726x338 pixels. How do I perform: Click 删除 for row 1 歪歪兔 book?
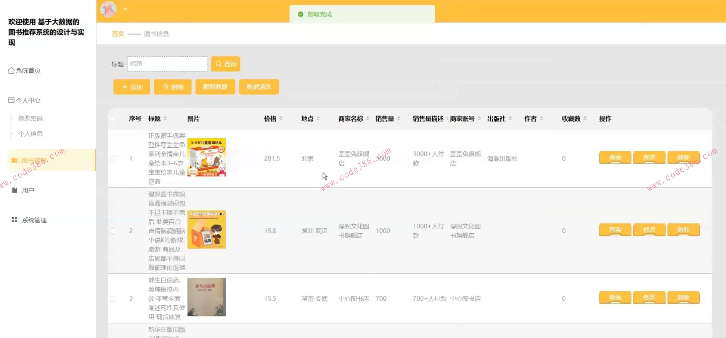(x=683, y=157)
